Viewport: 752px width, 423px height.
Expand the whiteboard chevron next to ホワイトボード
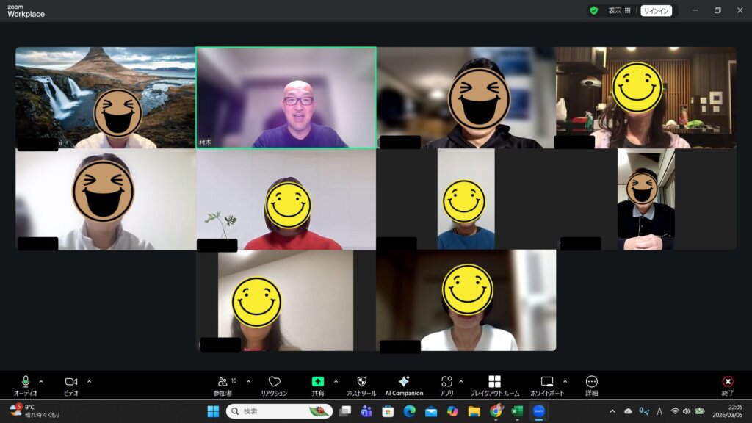point(565,381)
